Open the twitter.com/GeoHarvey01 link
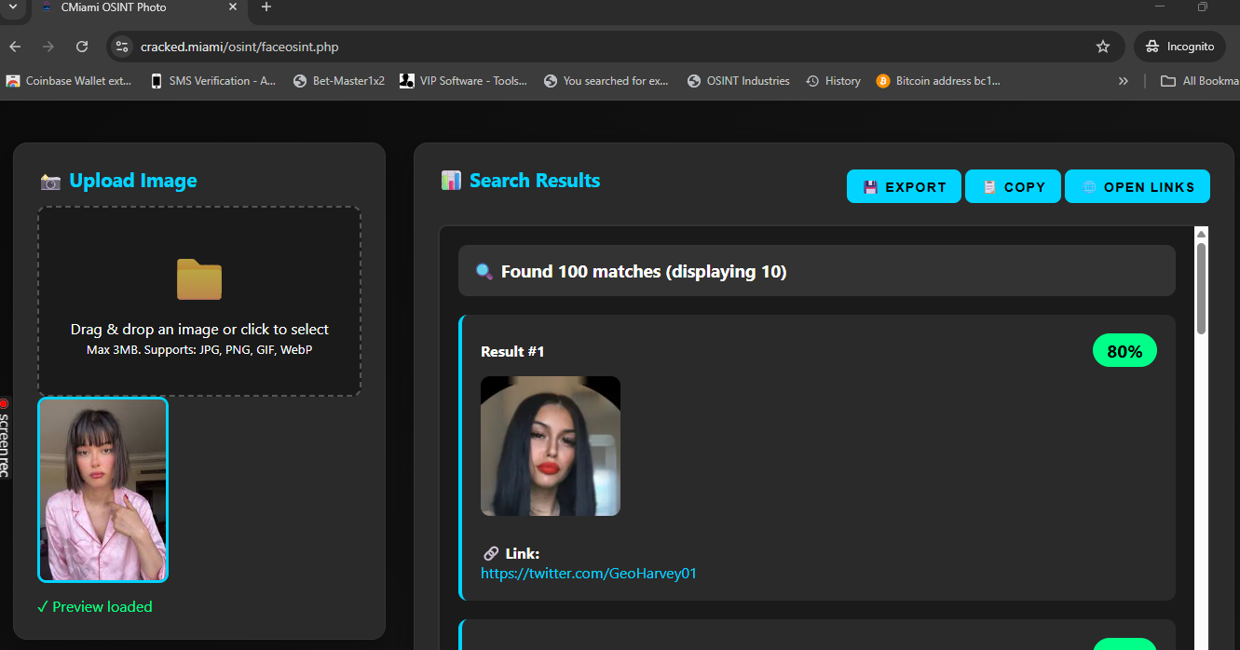 click(x=589, y=573)
